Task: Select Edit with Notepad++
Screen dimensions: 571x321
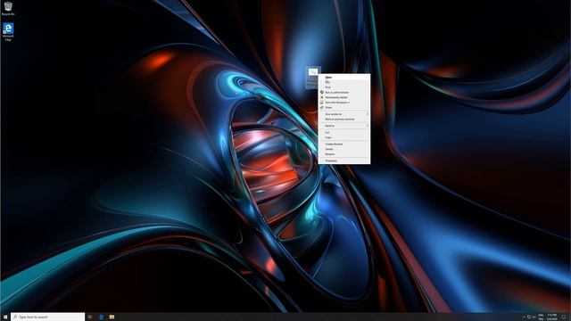Action: click(x=344, y=103)
